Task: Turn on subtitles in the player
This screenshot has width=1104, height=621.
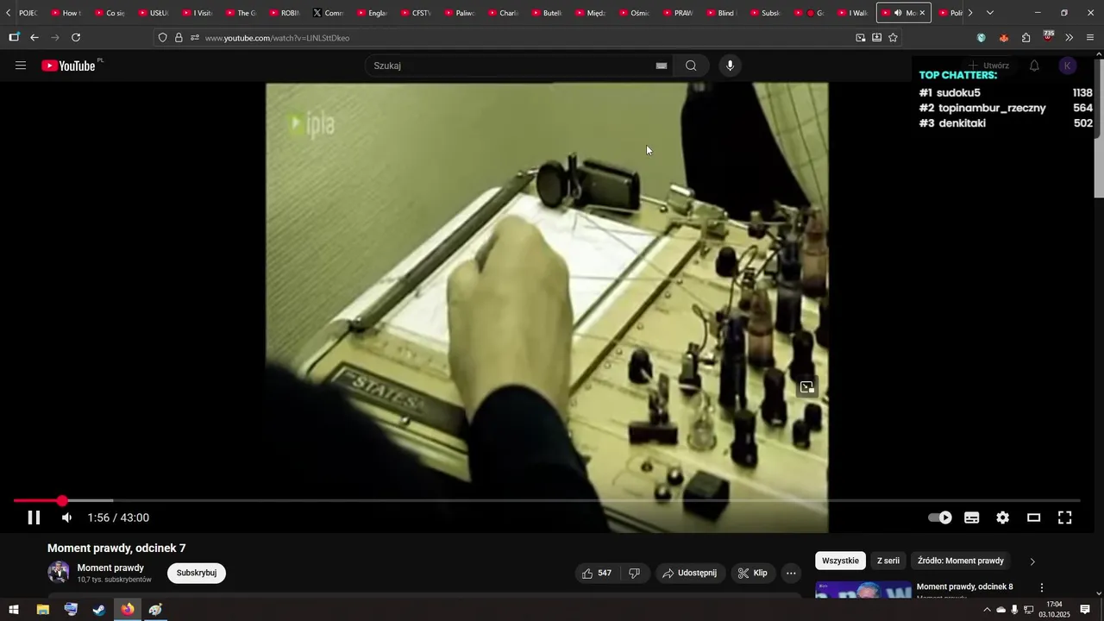Action: 972,517
